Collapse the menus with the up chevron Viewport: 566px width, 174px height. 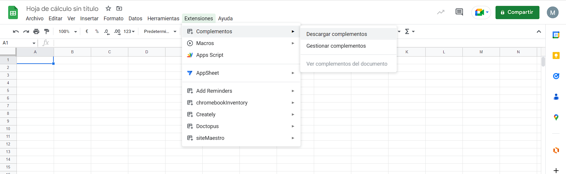point(539,32)
